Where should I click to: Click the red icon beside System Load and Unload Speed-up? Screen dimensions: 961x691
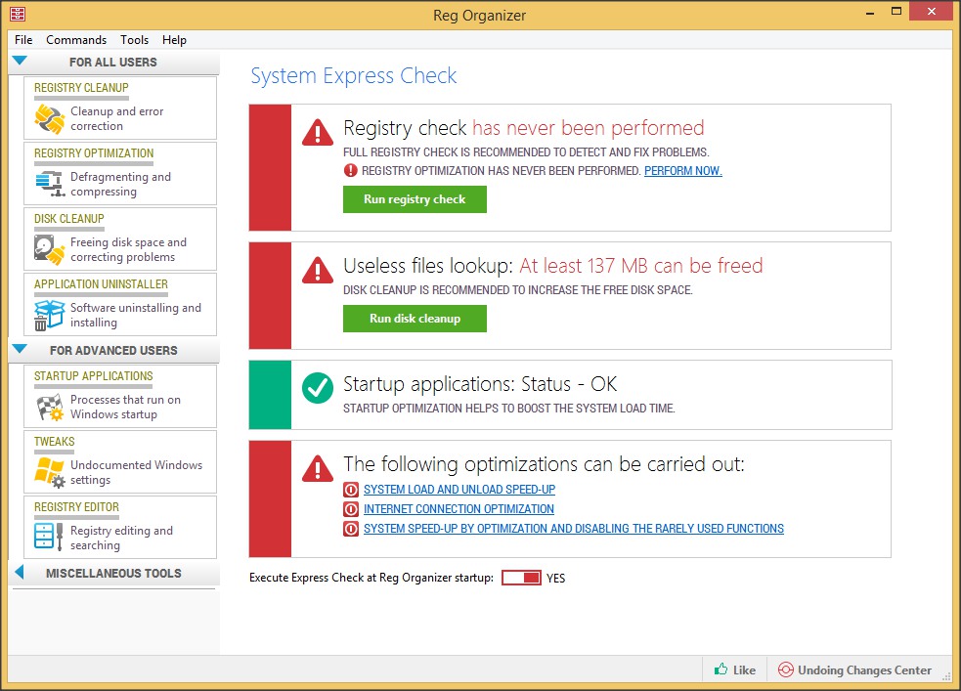[x=351, y=490]
